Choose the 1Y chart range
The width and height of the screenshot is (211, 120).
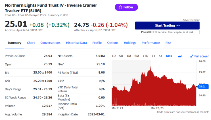(154, 56)
